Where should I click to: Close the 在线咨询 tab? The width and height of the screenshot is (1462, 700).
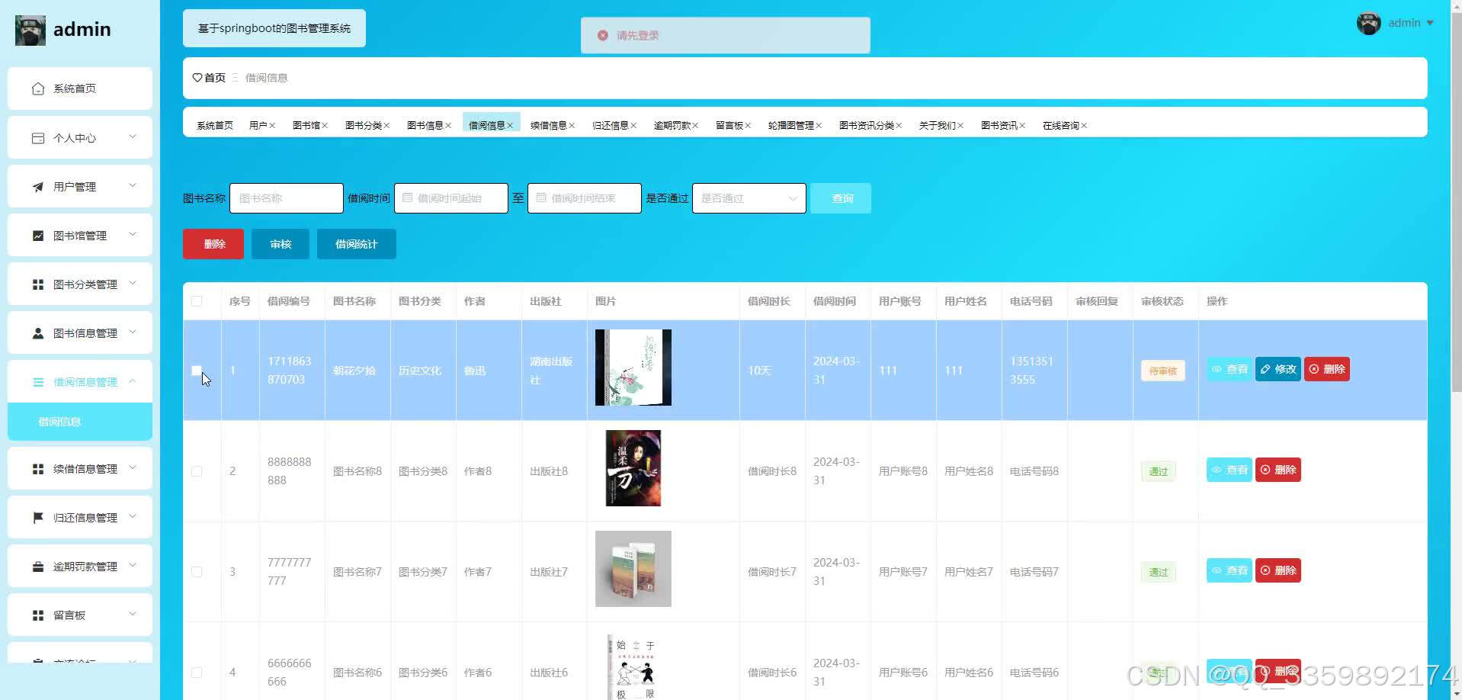pyautogui.click(x=1084, y=126)
